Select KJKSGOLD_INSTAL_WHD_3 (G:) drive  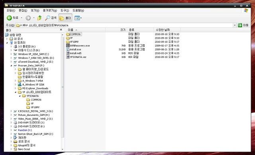point(35,111)
